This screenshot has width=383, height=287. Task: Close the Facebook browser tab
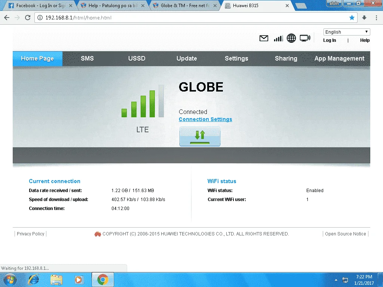(x=71, y=5)
